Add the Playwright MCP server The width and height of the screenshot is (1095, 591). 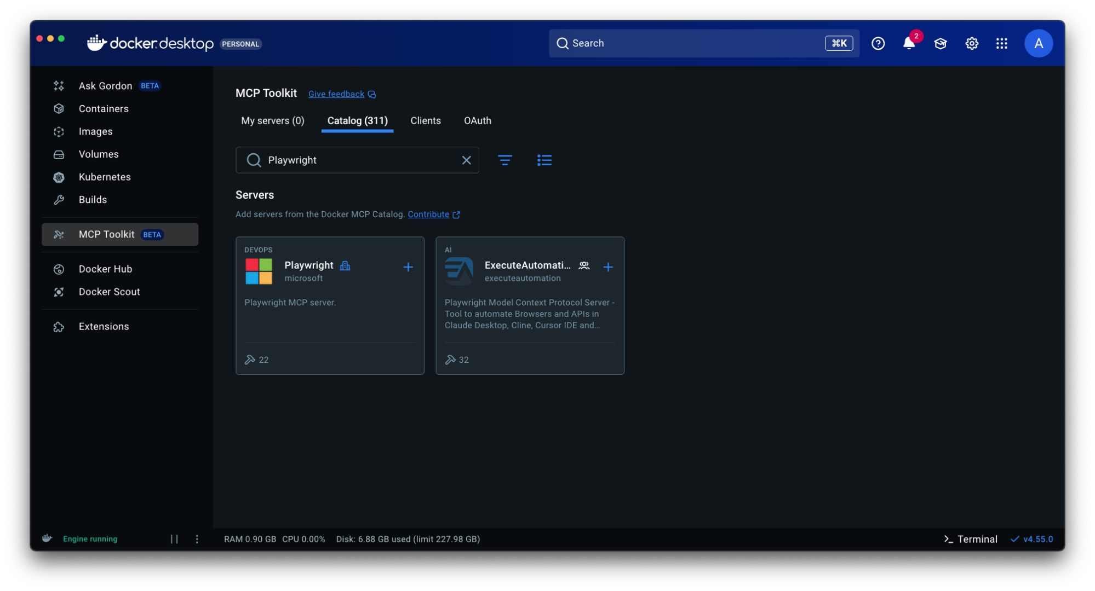[408, 267]
